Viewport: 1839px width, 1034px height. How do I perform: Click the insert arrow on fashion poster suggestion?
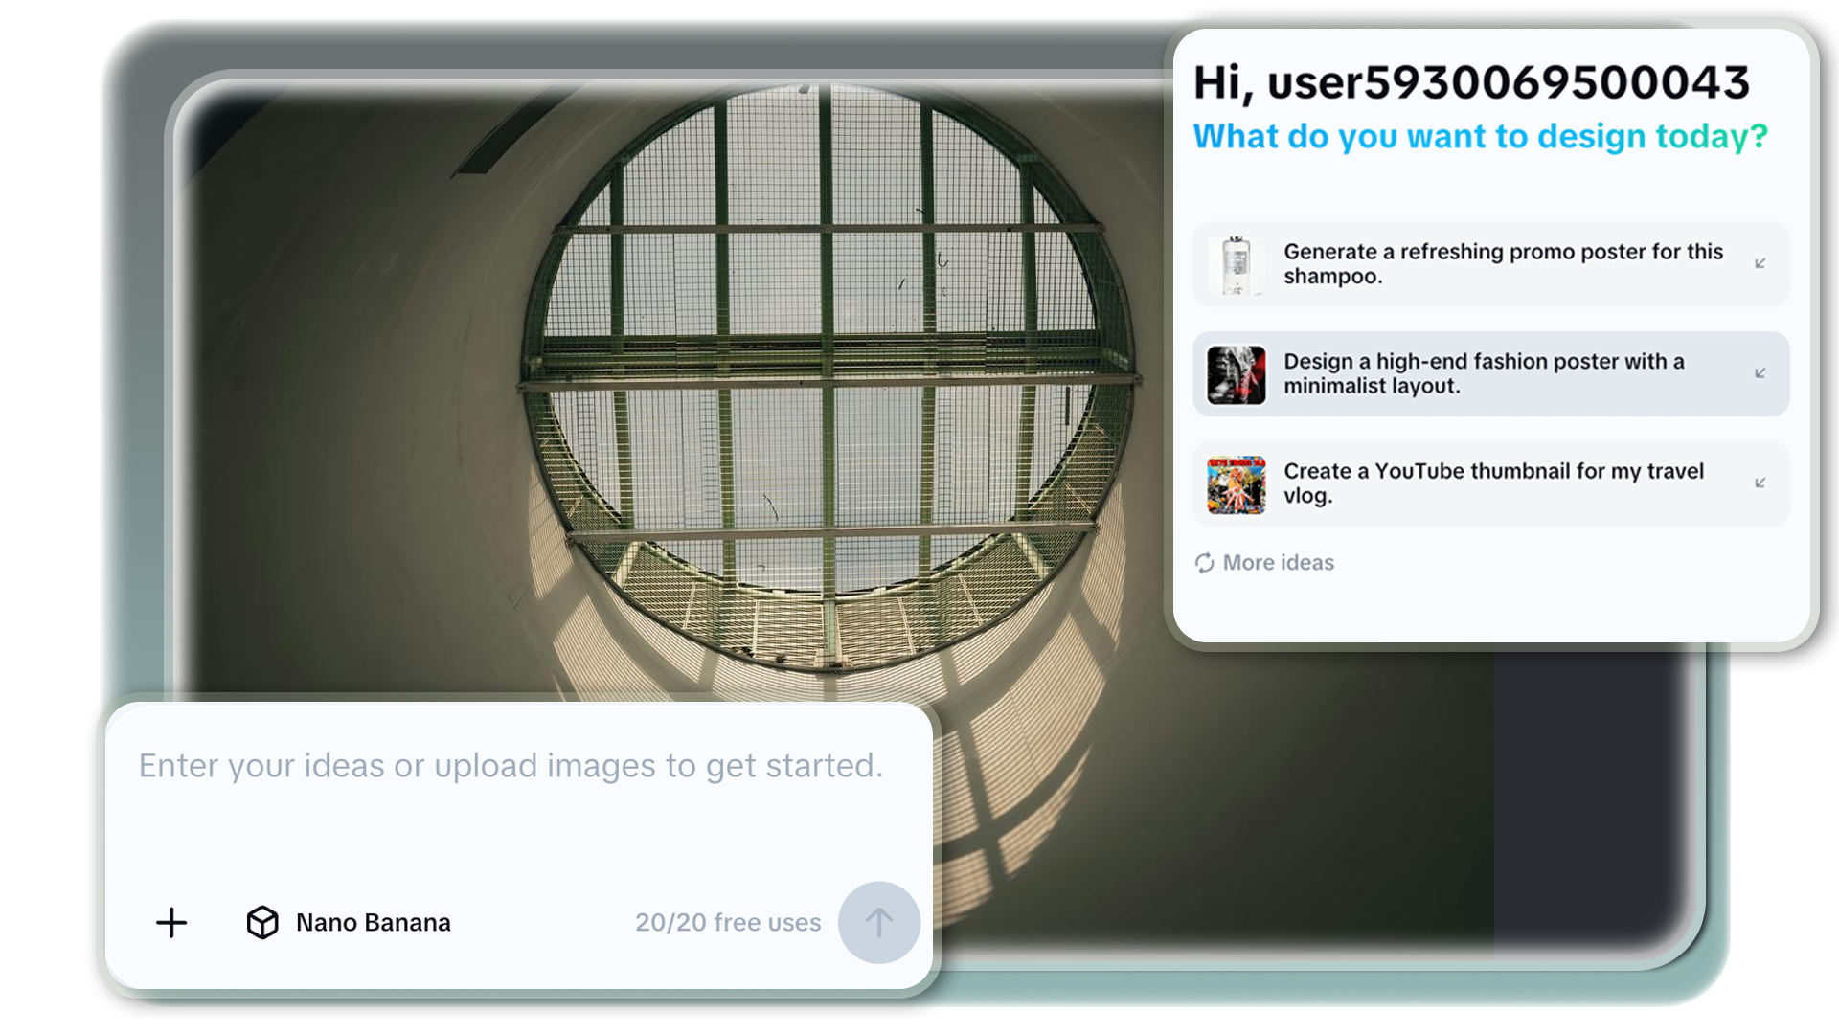point(1760,374)
